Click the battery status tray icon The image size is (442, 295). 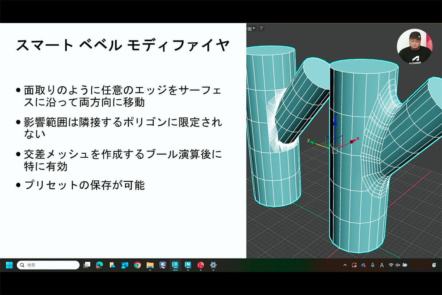tap(405, 265)
